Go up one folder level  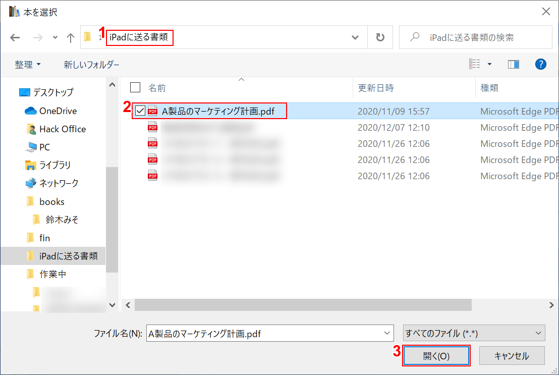pyautogui.click(x=71, y=37)
